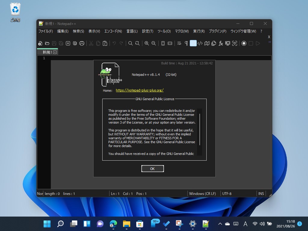308x231 pixels.
Task: Open the notepad-plus-plus.org homepage link
Action: (x=140, y=90)
